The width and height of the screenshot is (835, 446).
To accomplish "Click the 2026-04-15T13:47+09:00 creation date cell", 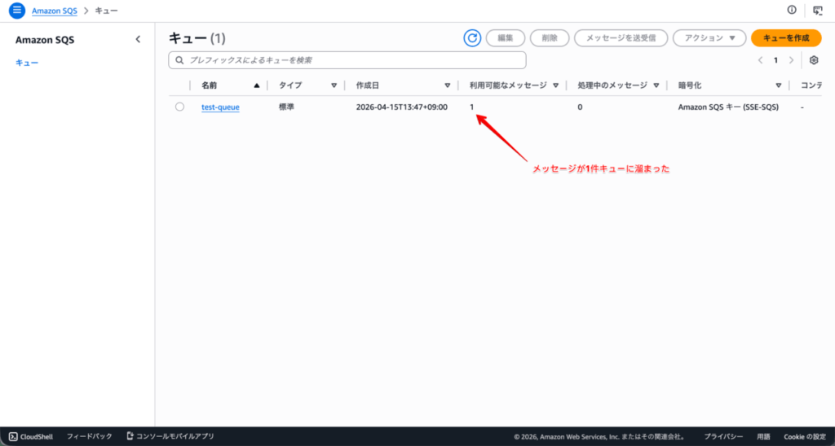I will click(402, 107).
